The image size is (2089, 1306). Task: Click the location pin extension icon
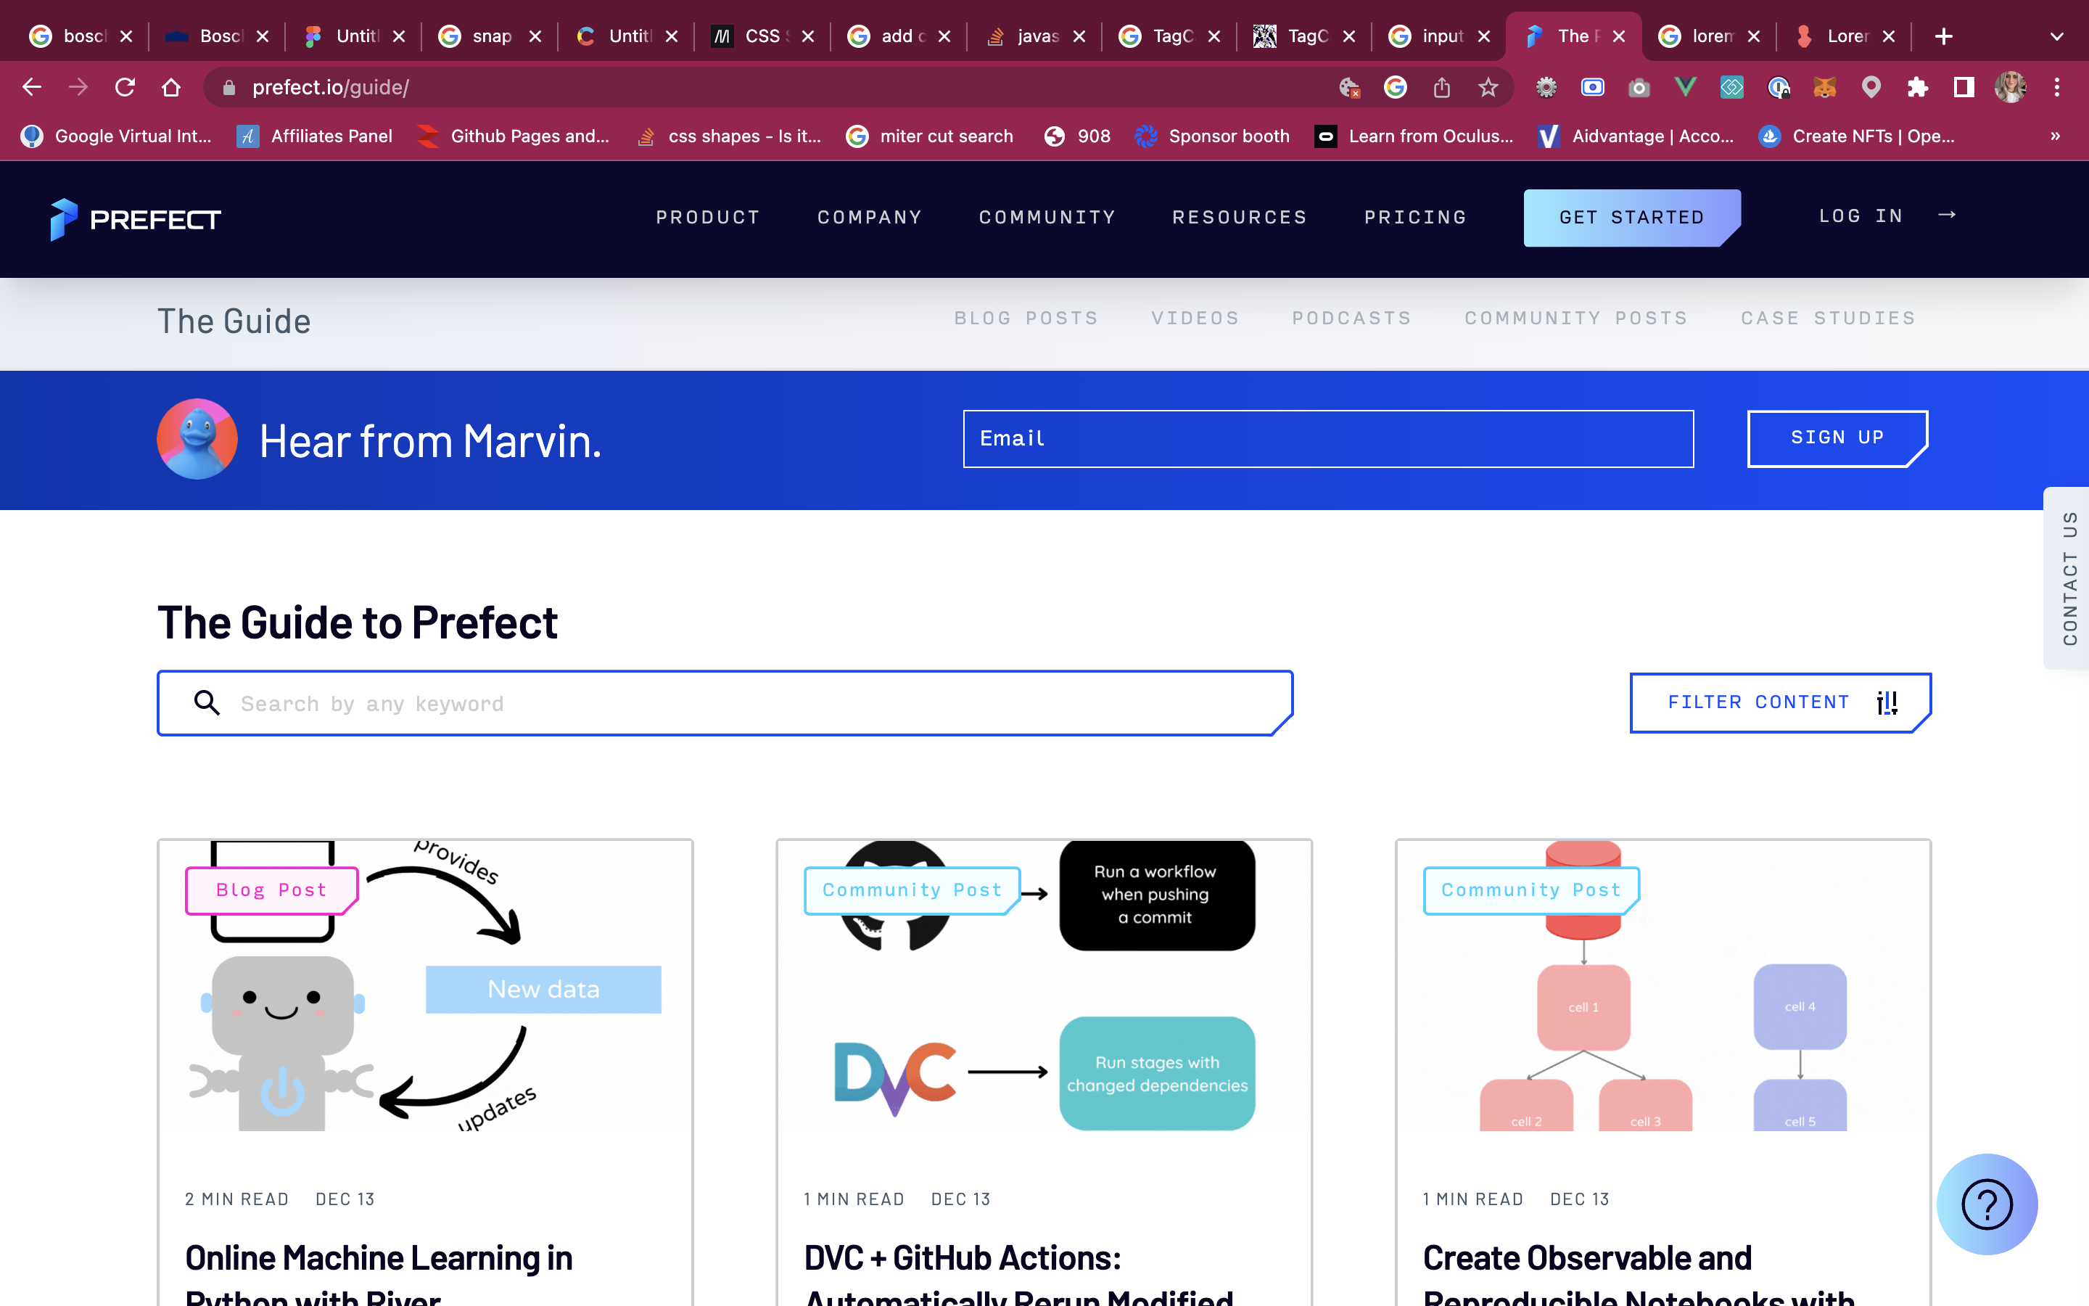pyautogui.click(x=1871, y=87)
